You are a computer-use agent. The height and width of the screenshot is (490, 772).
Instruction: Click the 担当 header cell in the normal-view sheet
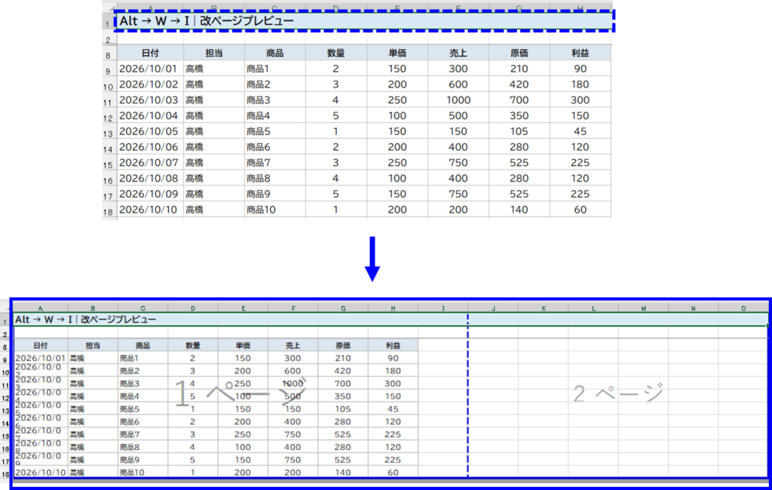pyautogui.click(x=213, y=54)
